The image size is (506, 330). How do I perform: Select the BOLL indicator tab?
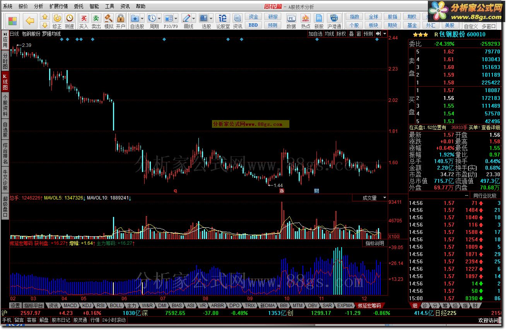pos(115,306)
